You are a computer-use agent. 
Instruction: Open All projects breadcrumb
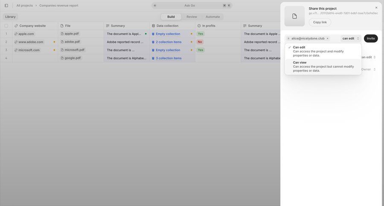[x=24, y=6]
